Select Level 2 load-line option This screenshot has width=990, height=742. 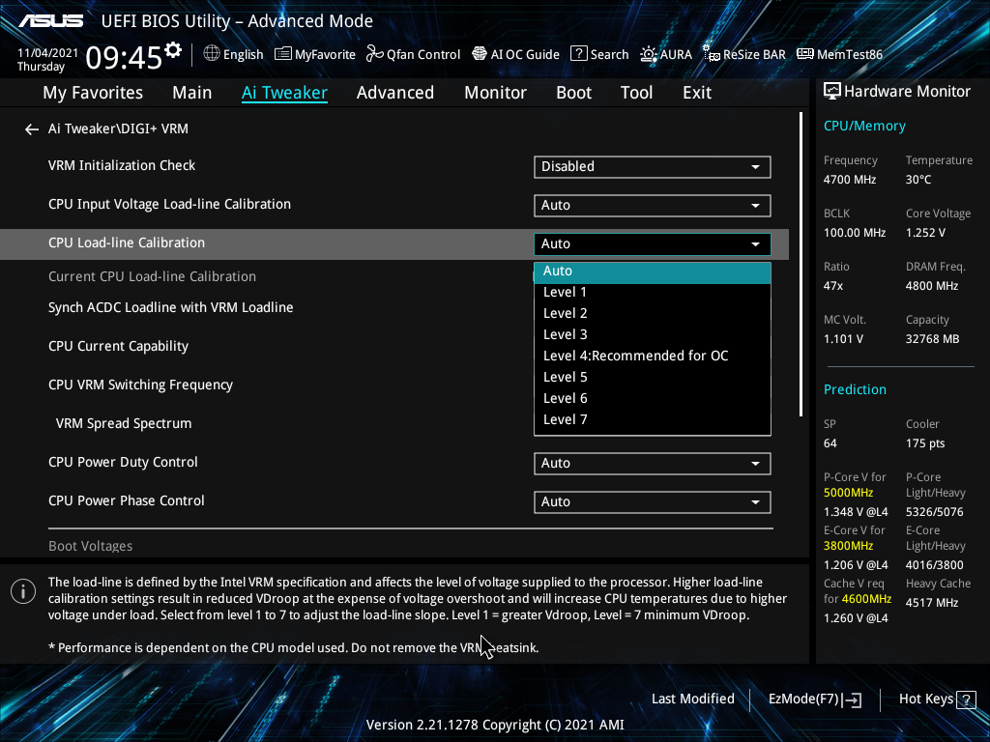[653, 314]
